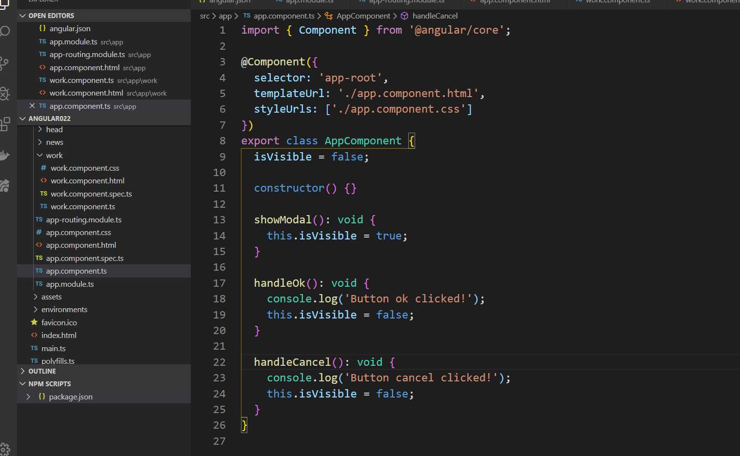Open the Extensions view

4,124
